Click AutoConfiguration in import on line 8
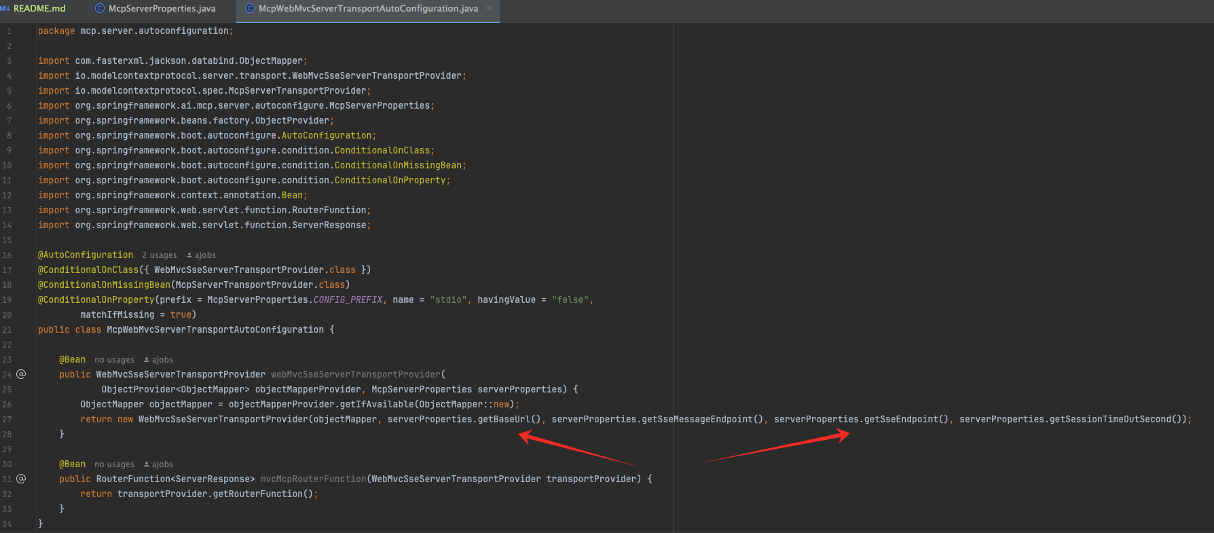Viewport: 1214px width, 533px height. (x=327, y=136)
